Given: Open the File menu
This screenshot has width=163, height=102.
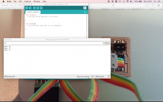Looking at the screenshot, I should [x=15, y=1].
